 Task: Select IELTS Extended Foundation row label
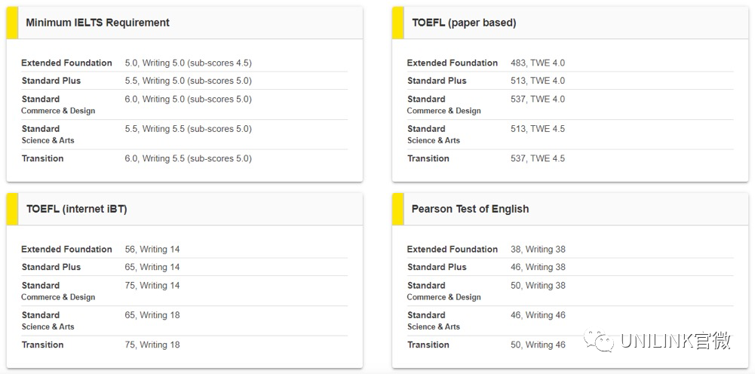(x=66, y=63)
